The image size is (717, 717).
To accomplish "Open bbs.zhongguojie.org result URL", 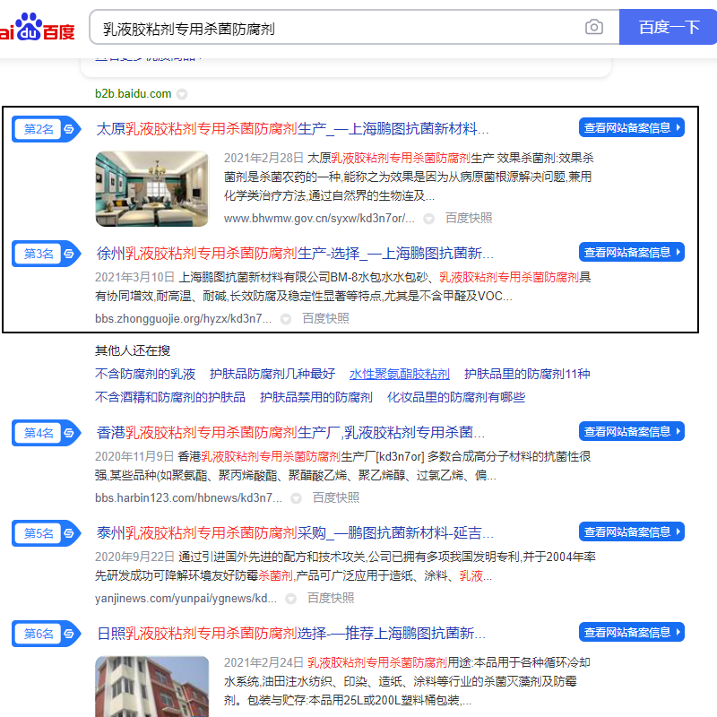I will point(184,318).
